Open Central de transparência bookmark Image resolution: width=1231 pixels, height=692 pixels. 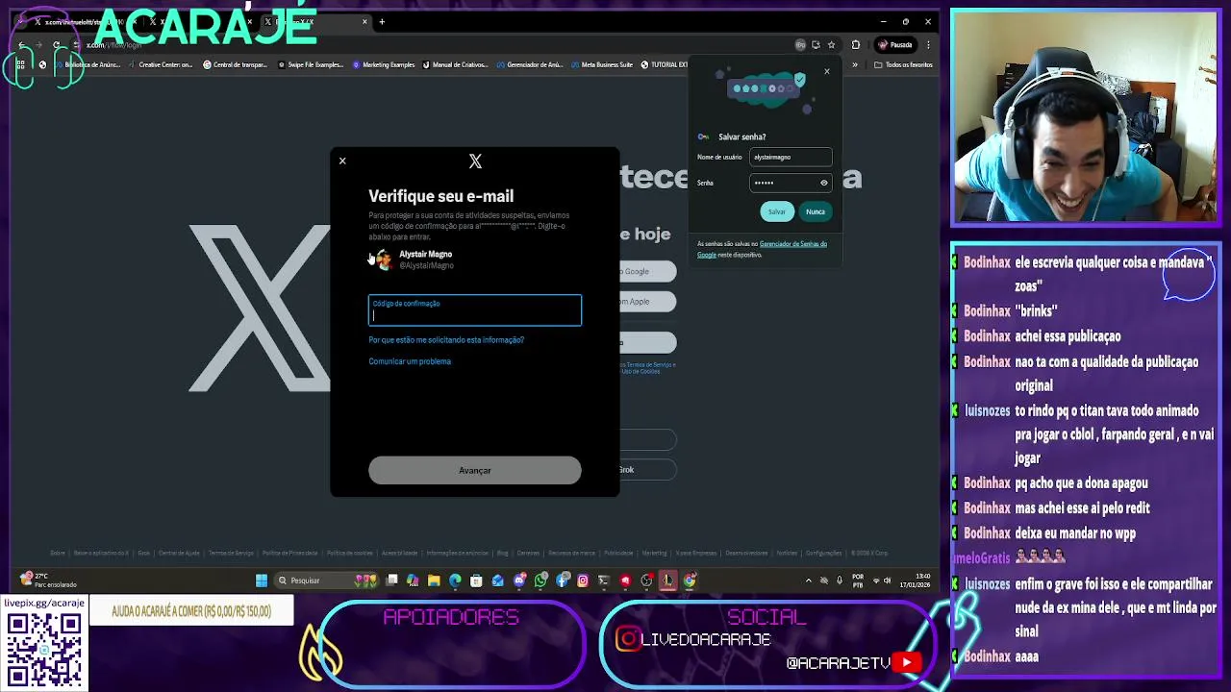point(236,64)
